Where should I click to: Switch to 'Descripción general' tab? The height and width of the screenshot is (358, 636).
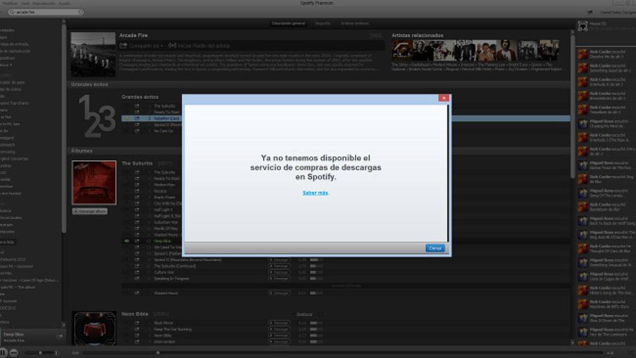288,24
